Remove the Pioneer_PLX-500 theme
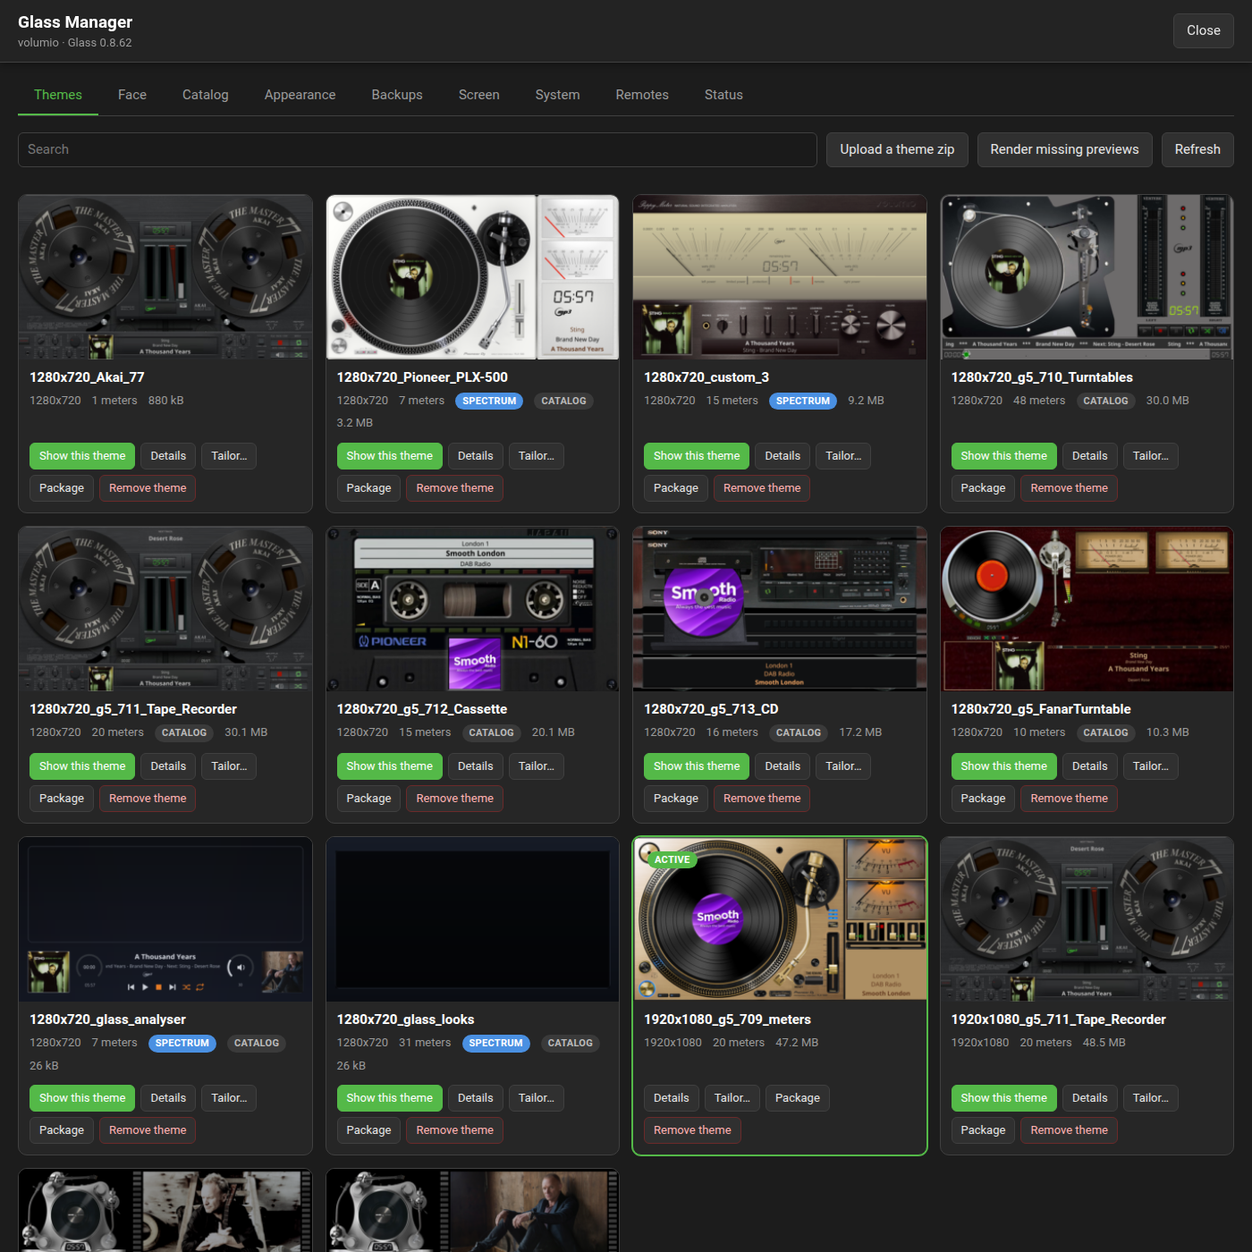The width and height of the screenshot is (1252, 1252). pos(454,488)
